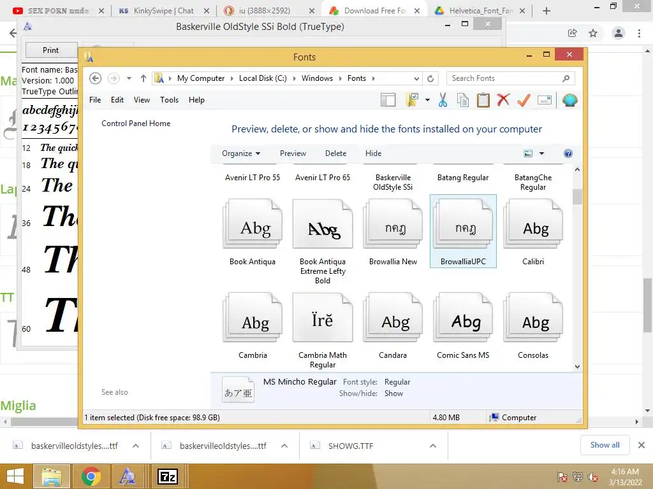
Task: Open options arrow for SHOWG.TTF download
Action: pos(433,446)
